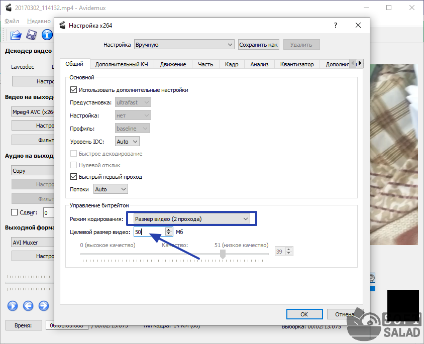424x344 pixels.
Task: Click the help question mark in dialog
Action: [336, 26]
